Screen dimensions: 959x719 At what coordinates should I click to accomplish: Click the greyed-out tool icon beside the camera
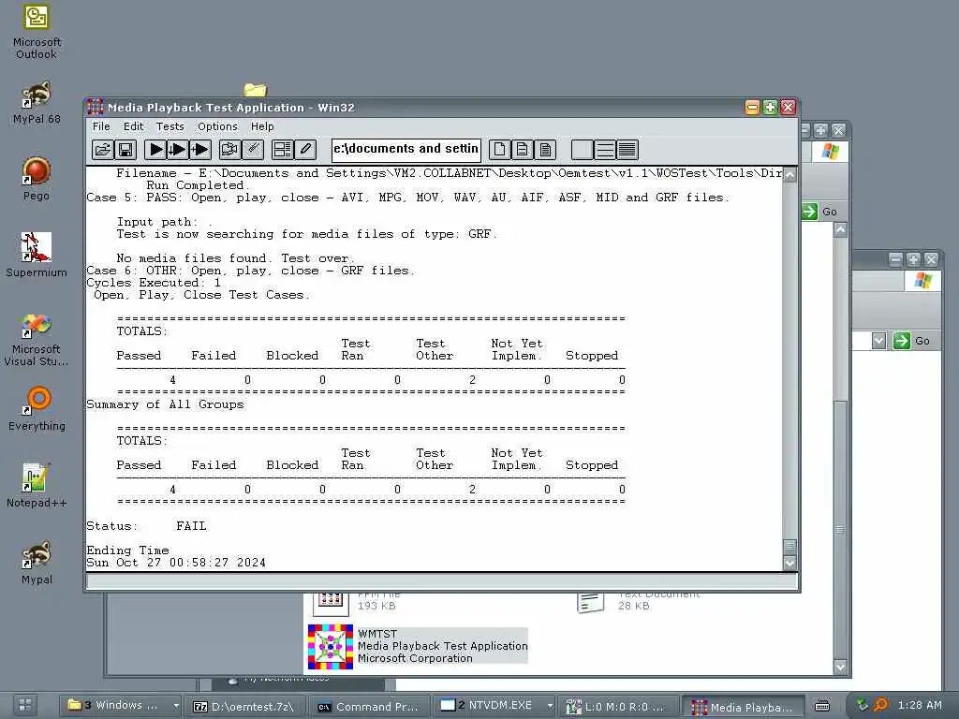click(x=253, y=149)
